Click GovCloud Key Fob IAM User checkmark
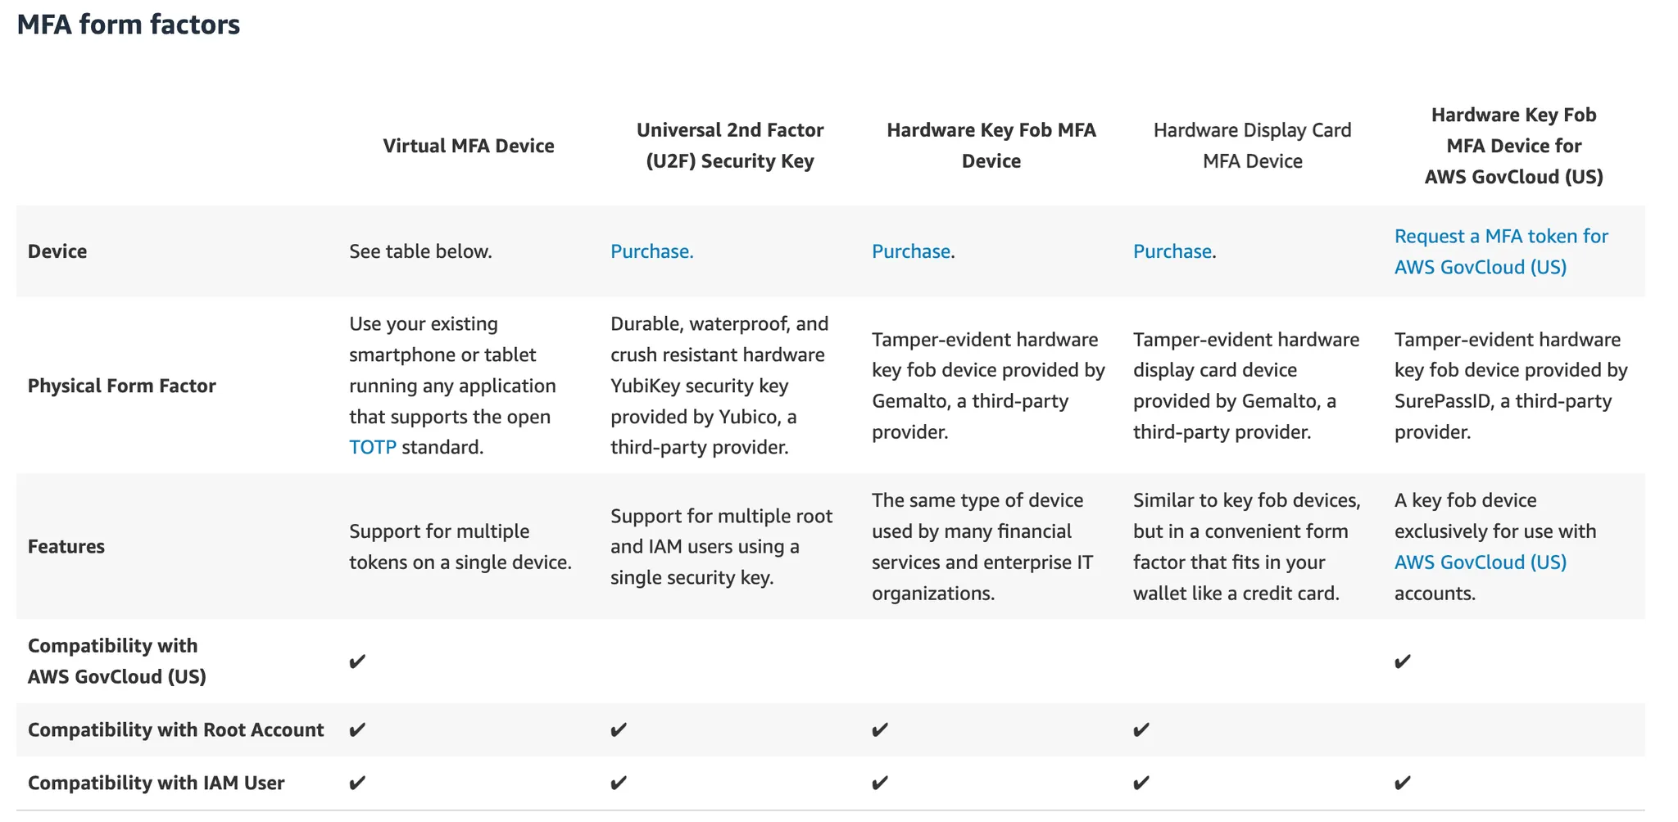The image size is (1678, 822). [1403, 784]
